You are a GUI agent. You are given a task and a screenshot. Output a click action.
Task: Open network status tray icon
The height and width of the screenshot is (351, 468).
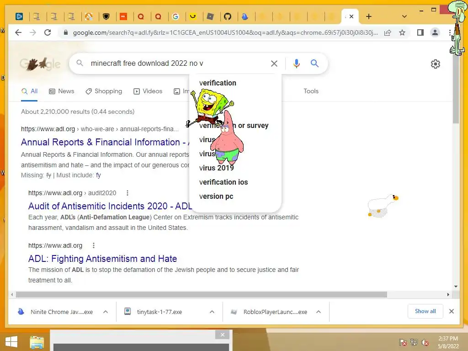[x=414, y=342]
